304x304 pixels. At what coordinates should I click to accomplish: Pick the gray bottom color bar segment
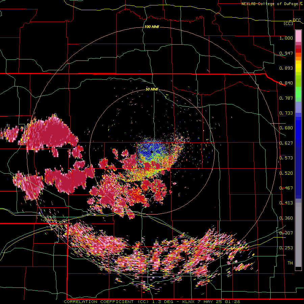(x=298, y=235)
